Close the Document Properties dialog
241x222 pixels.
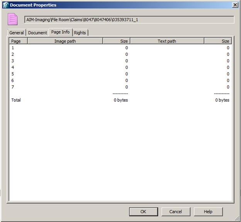click(235, 5)
